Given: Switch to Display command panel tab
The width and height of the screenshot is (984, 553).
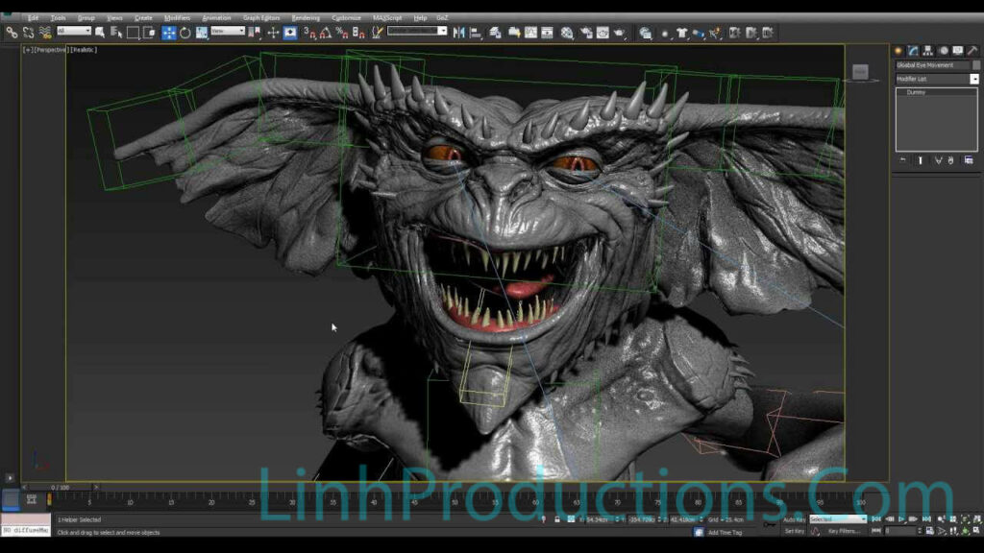Looking at the screenshot, I should coord(958,51).
